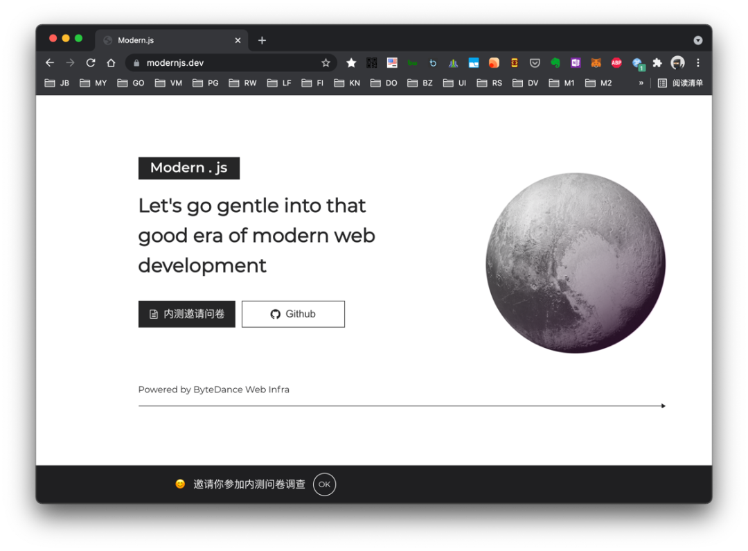Open the orange rounded-square extension
This screenshot has width=748, height=551.
coord(495,62)
